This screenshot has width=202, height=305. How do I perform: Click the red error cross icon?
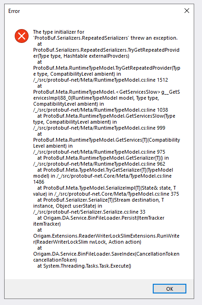(x=22, y=36)
